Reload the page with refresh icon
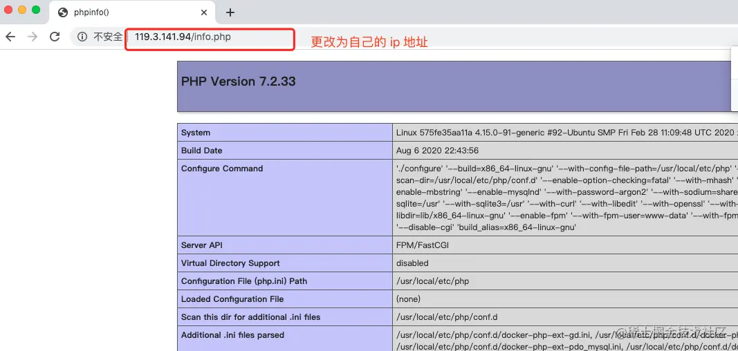The width and height of the screenshot is (738, 351). tap(55, 37)
